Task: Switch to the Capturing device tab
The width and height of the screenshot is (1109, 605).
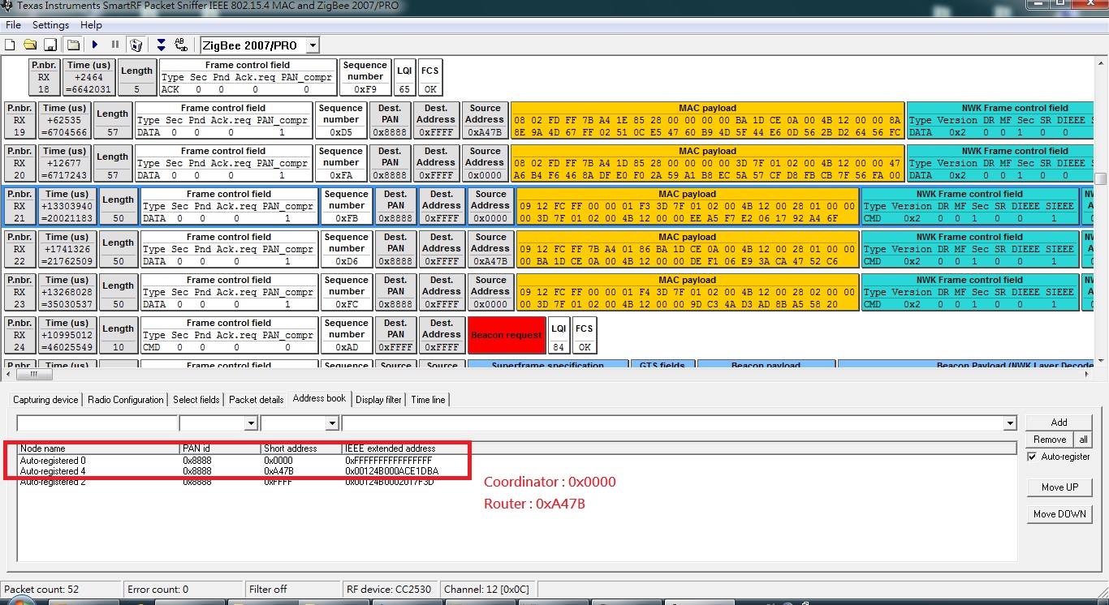Action: coord(45,400)
